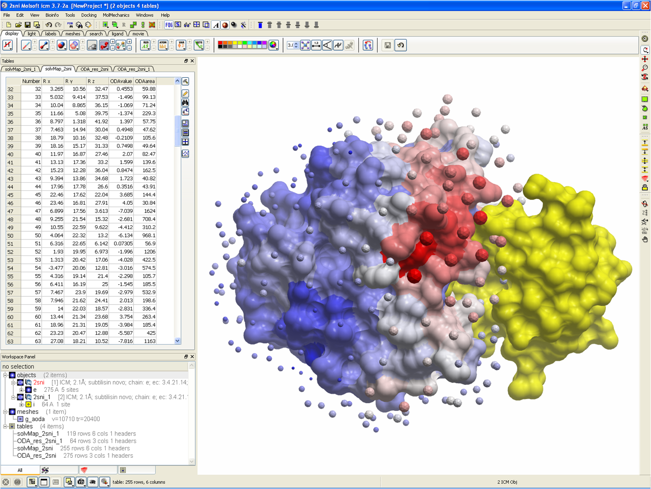Toggle stereo view (glasses) mode
Image resolution: width=651 pixels, height=489 pixels.
pyautogui.click(x=187, y=25)
